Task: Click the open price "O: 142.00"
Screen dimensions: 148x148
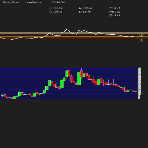Action: point(56,8)
